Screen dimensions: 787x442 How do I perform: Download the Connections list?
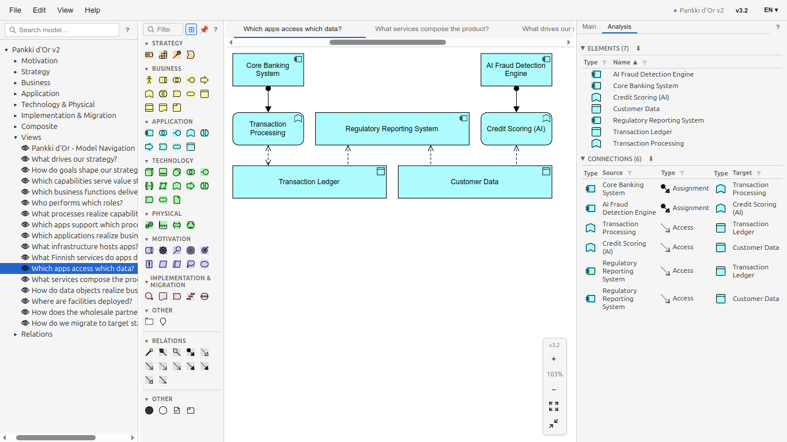(x=651, y=159)
